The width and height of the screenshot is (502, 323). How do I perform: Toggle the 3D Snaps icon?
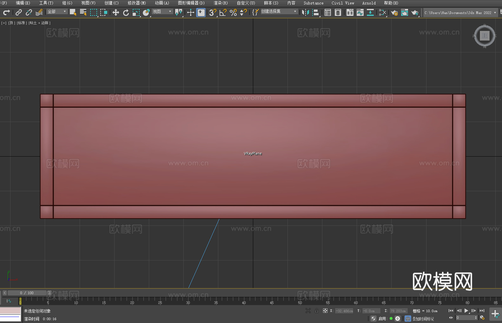click(213, 12)
